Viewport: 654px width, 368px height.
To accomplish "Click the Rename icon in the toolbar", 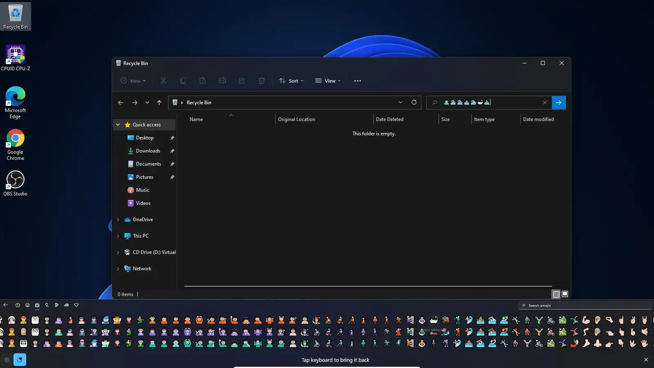I will (222, 81).
